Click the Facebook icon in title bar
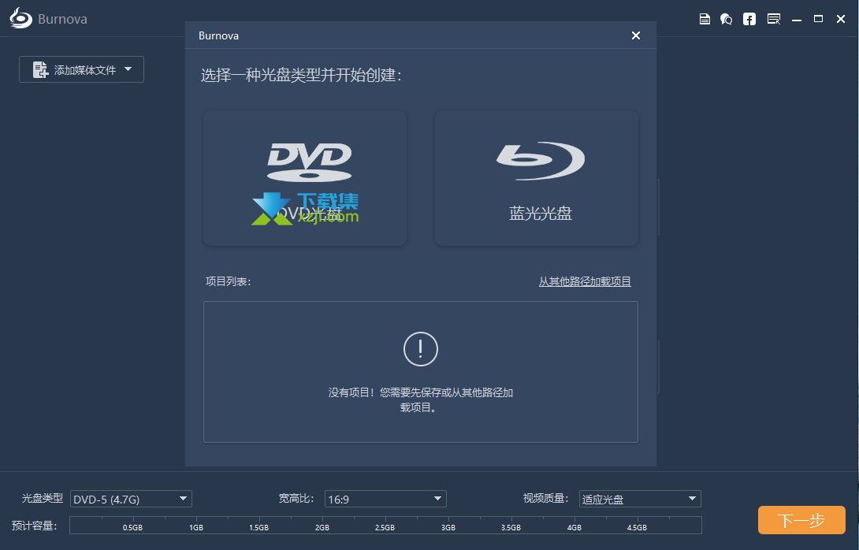Viewport: 859px width, 550px height. (x=749, y=19)
